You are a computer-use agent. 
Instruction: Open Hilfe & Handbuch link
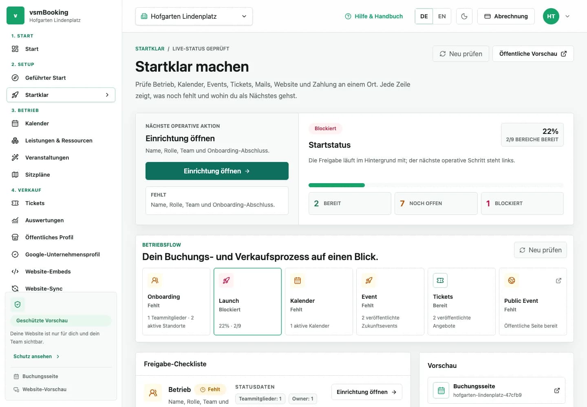point(374,16)
